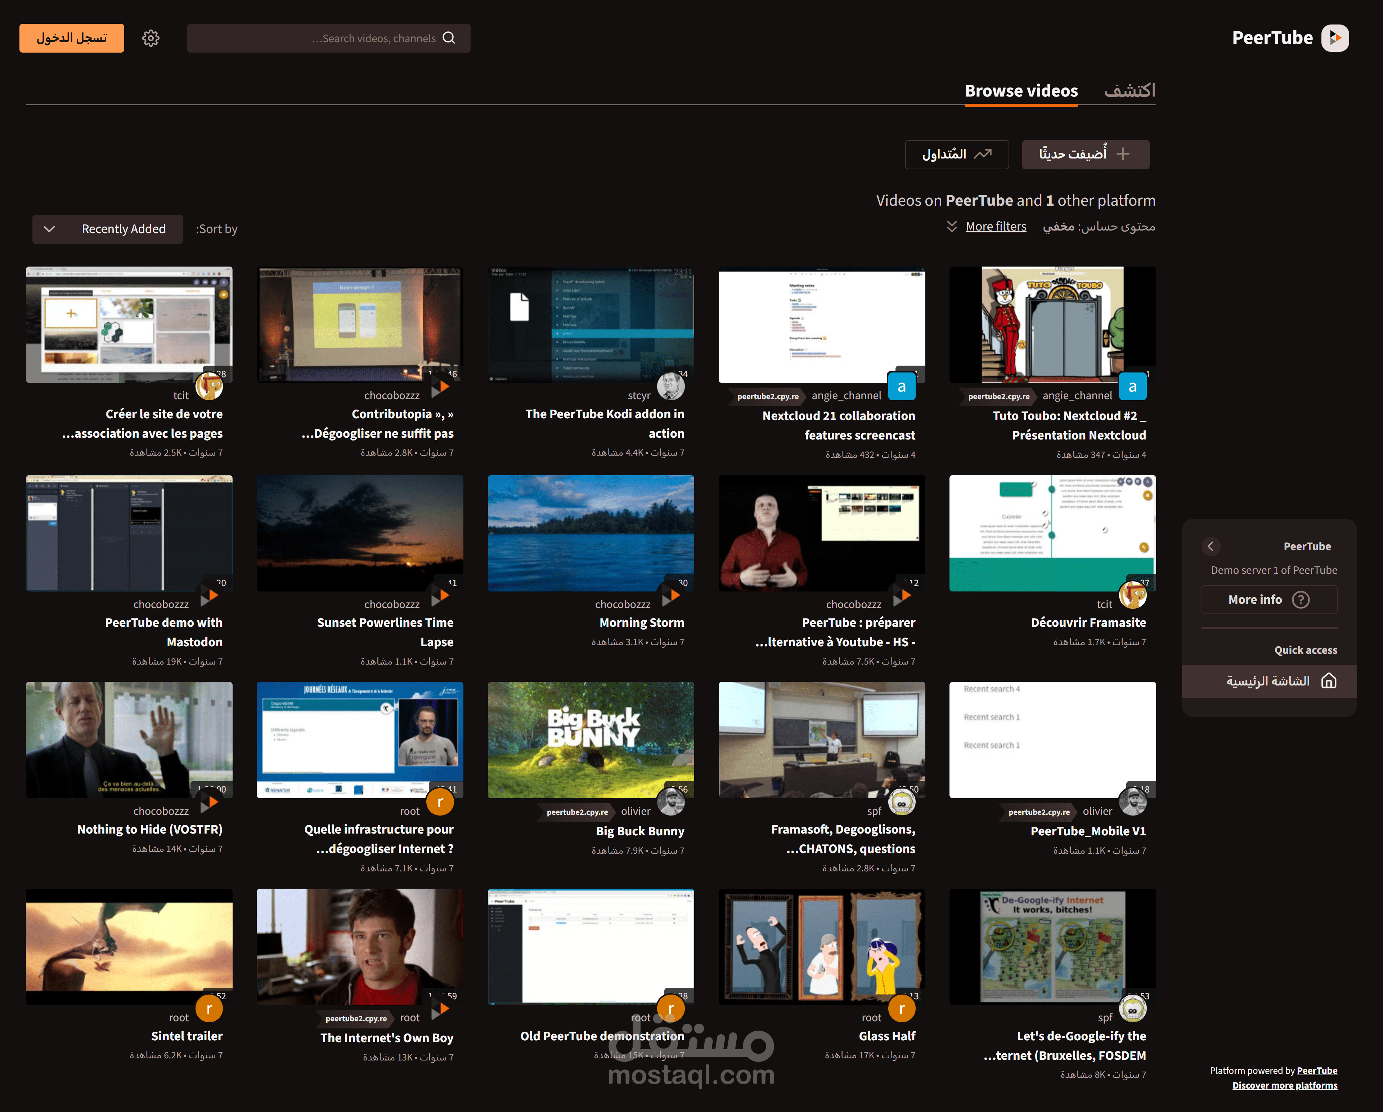Switch to the اكتشف discover tab
This screenshot has height=1112, width=1383.
point(1129,91)
